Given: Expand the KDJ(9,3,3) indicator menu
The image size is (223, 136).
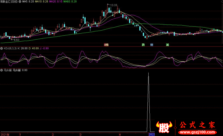Looking at the screenshot, I should click(2, 48).
